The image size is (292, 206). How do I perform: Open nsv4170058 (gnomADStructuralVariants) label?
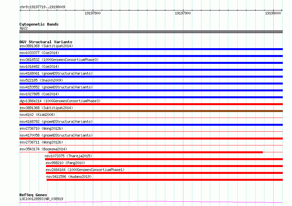pyautogui.click(x=56, y=135)
